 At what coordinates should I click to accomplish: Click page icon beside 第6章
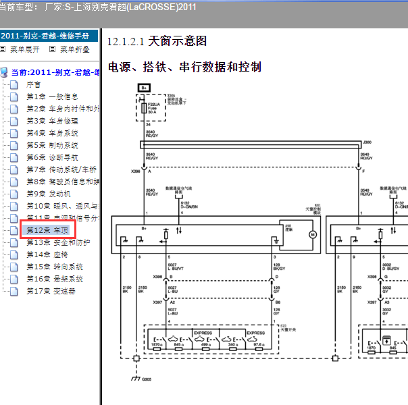click(x=14, y=157)
